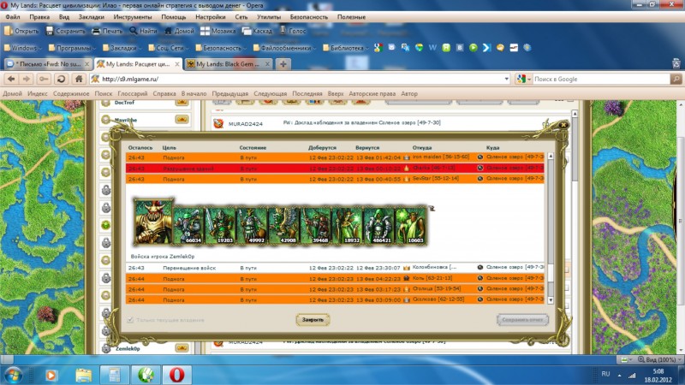Click the Голос toolbar button
685x385 pixels.
tap(293, 31)
